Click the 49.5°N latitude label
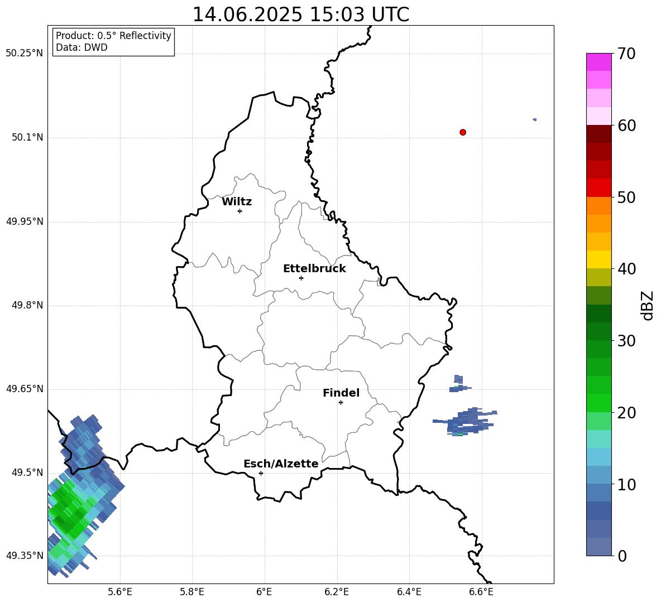Screen dimensions: 661x603 tap(28, 472)
